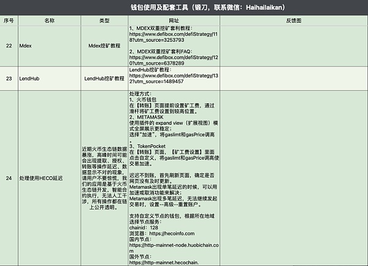Viewport: 368px width, 266px height.
Task: Click the 设置--高级--重置账户 text
Action: point(175,205)
